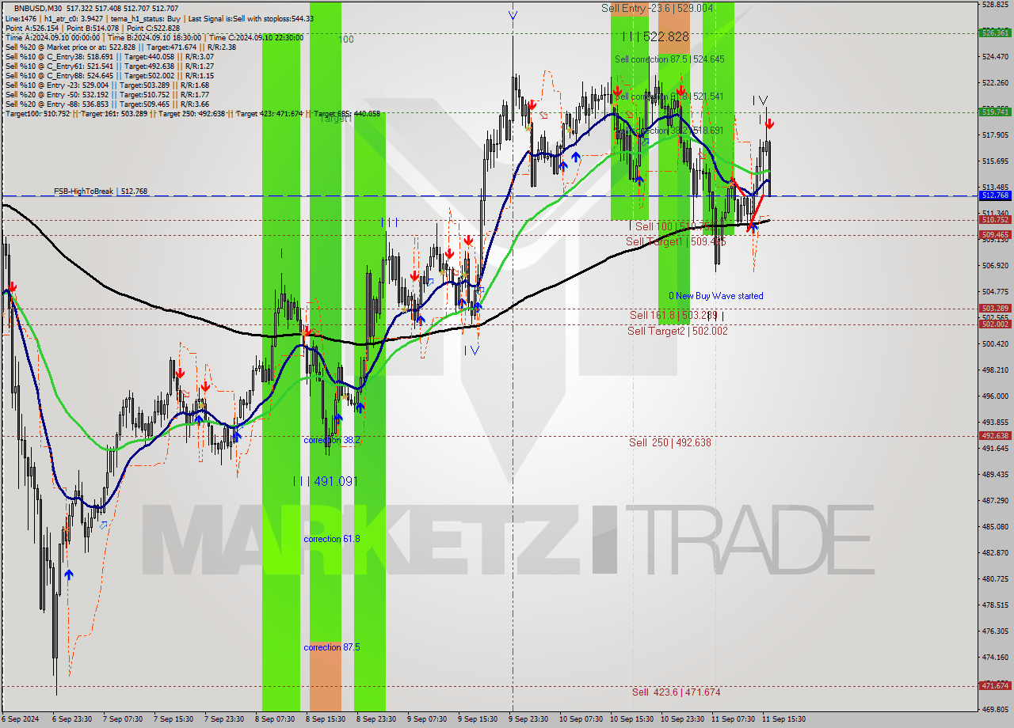Viewport: 1014px width, 728px height.
Task: Click the Sell correction 87.5 | 524.645 label
Action: pos(669,59)
